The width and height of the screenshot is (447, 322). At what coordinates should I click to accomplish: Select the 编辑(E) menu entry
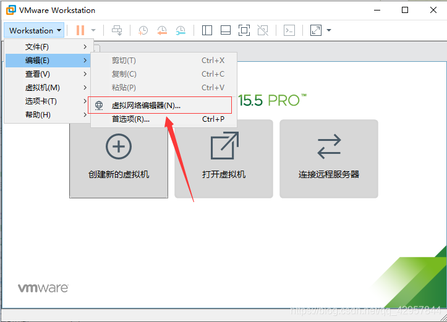(x=48, y=61)
